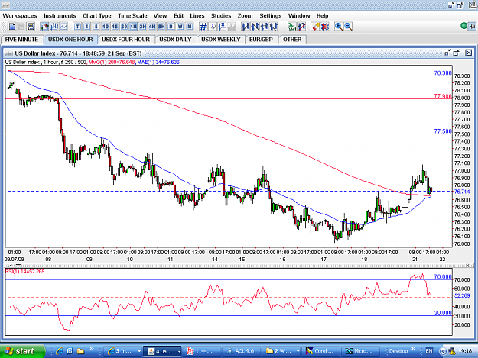
Task: Switch to the EUR/GBP tab
Action: [261, 40]
